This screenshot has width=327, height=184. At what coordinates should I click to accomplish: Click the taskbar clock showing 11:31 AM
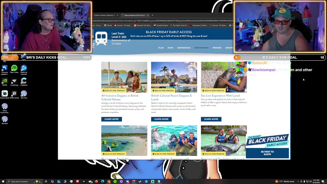(x=316, y=181)
